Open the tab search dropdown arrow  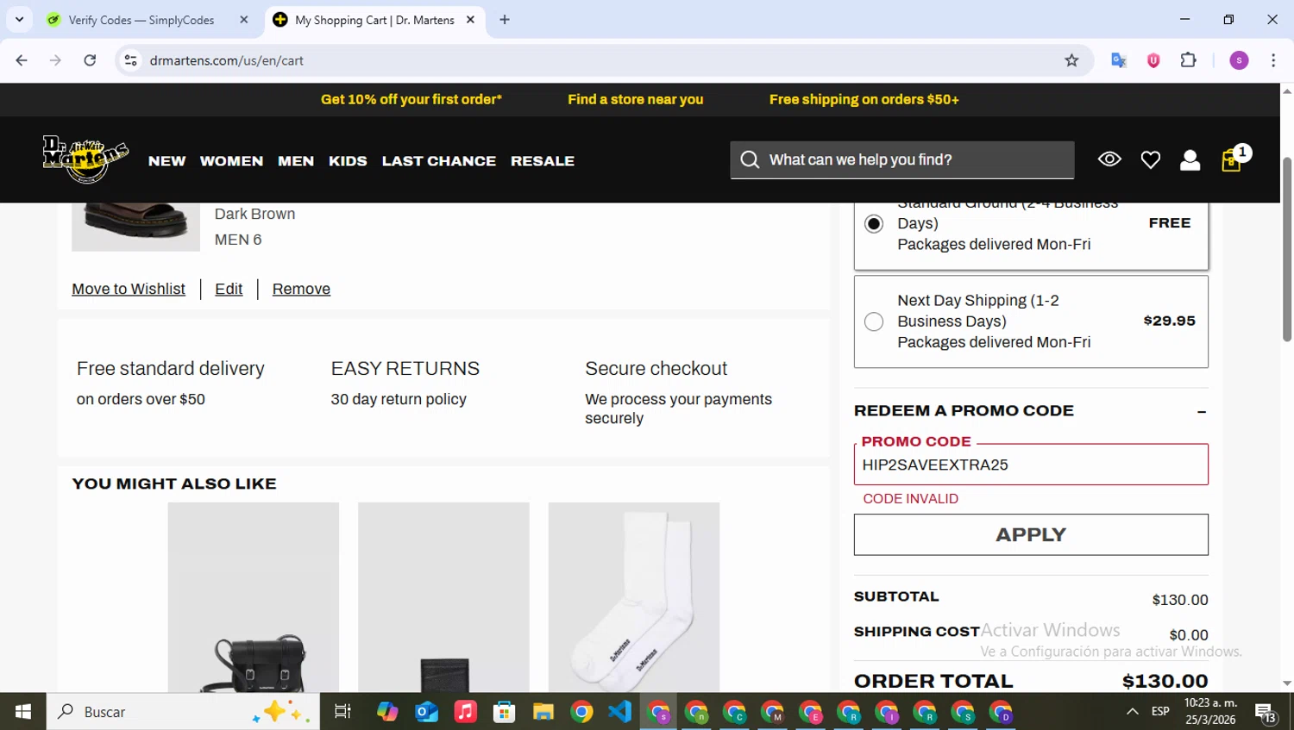pos(19,19)
